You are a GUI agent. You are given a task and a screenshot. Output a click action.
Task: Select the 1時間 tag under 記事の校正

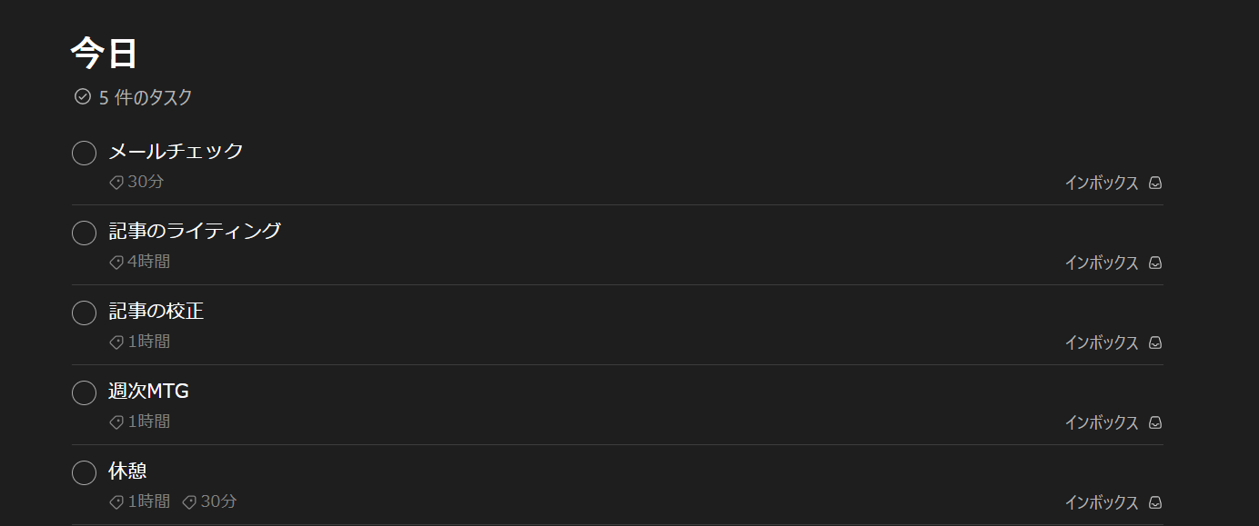click(139, 342)
